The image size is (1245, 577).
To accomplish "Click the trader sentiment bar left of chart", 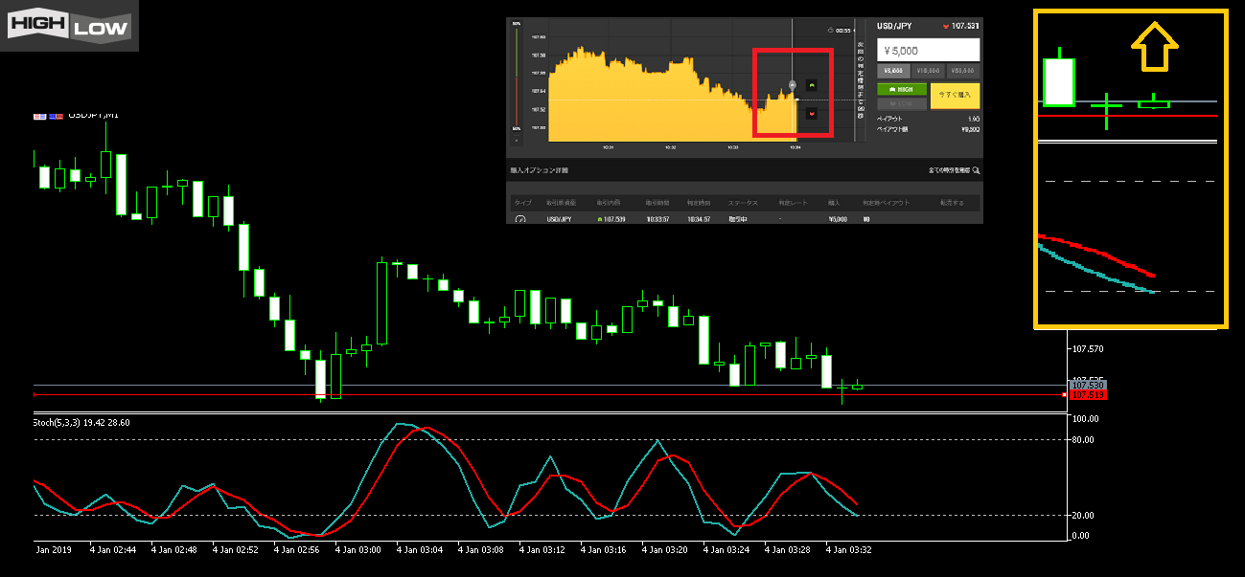I will (517, 81).
